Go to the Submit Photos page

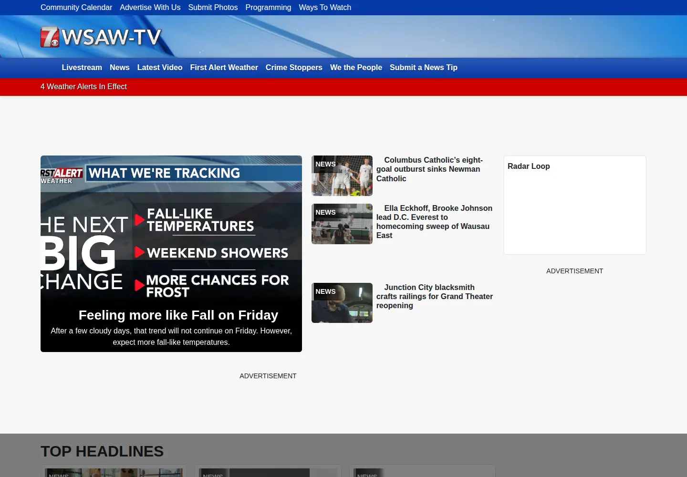point(213,8)
